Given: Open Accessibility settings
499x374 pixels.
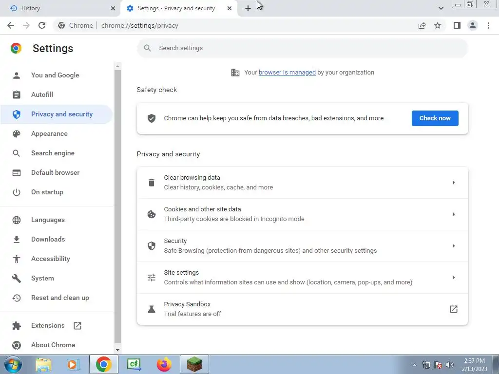Looking at the screenshot, I should click(x=57, y=259).
